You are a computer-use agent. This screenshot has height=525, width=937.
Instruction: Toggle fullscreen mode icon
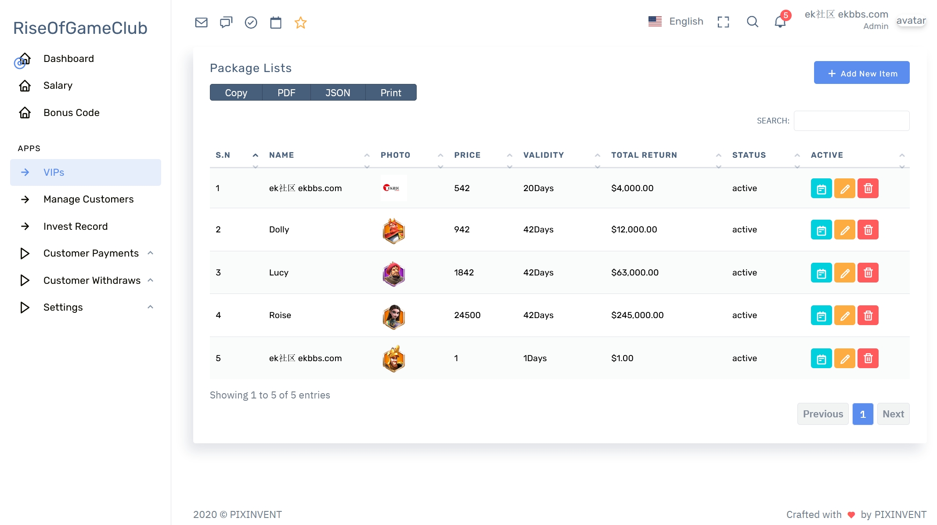point(723,22)
